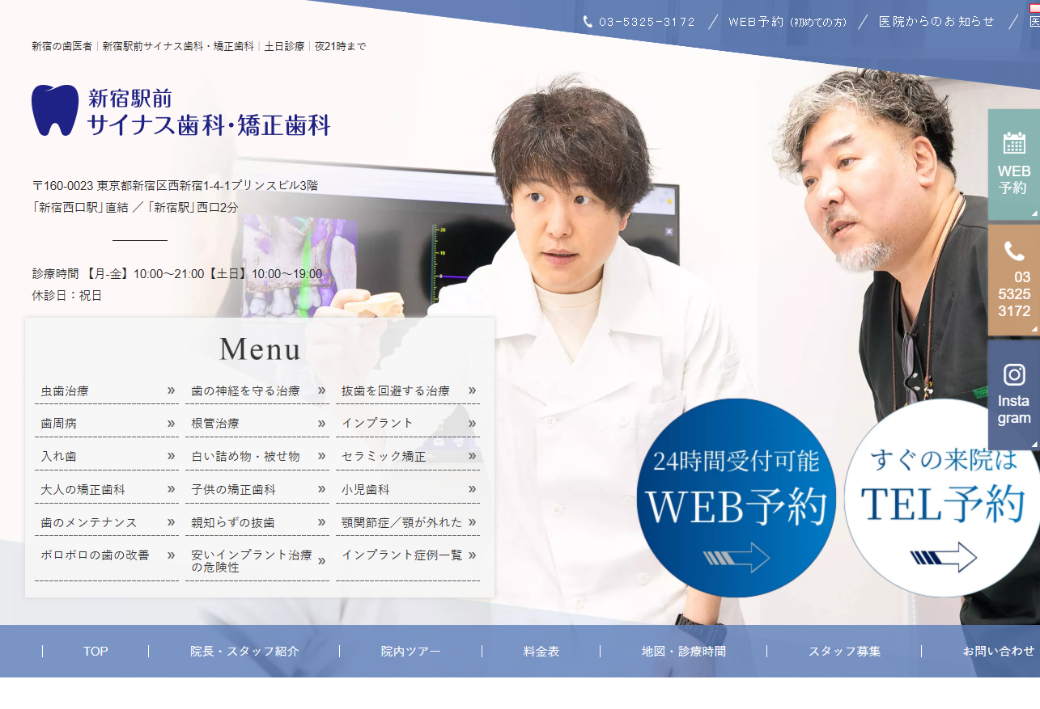Image resolution: width=1040 pixels, height=709 pixels.
Task: Open the 医院からのお知らせ top link
Action: coord(937,22)
